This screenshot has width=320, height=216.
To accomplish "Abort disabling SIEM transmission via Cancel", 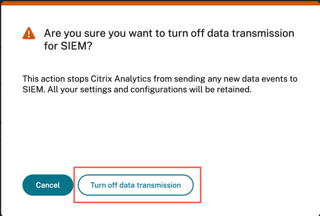I will coord(47,185).
